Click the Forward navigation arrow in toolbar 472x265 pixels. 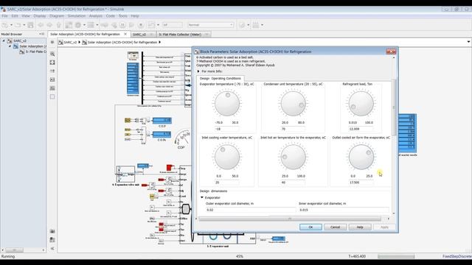click(x=49, y=25)
